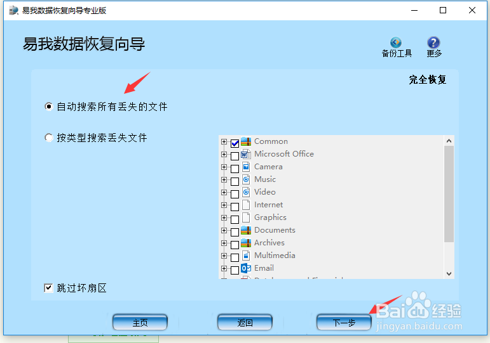Click the Video category file icon
Image resolution: width=490 pixels, height=343 pixels.
pyautogui.click(x=246, y=192)
